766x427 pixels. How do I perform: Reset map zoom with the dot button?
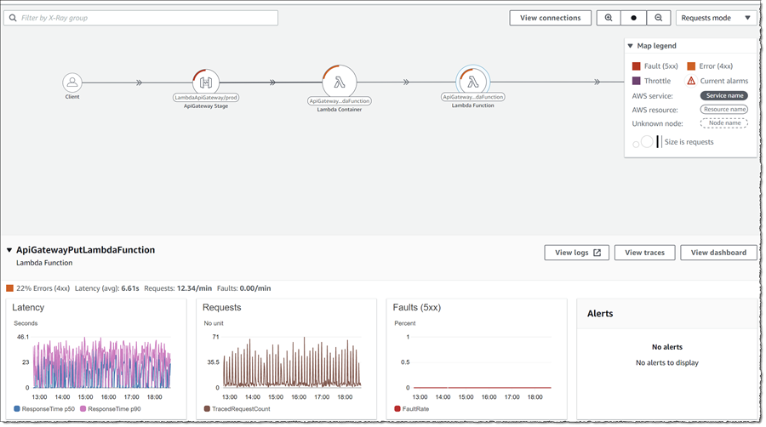pyautogui.click(x=633, y=18)
